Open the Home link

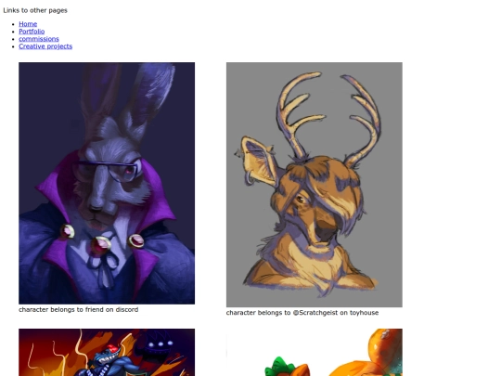pos(28,24)
